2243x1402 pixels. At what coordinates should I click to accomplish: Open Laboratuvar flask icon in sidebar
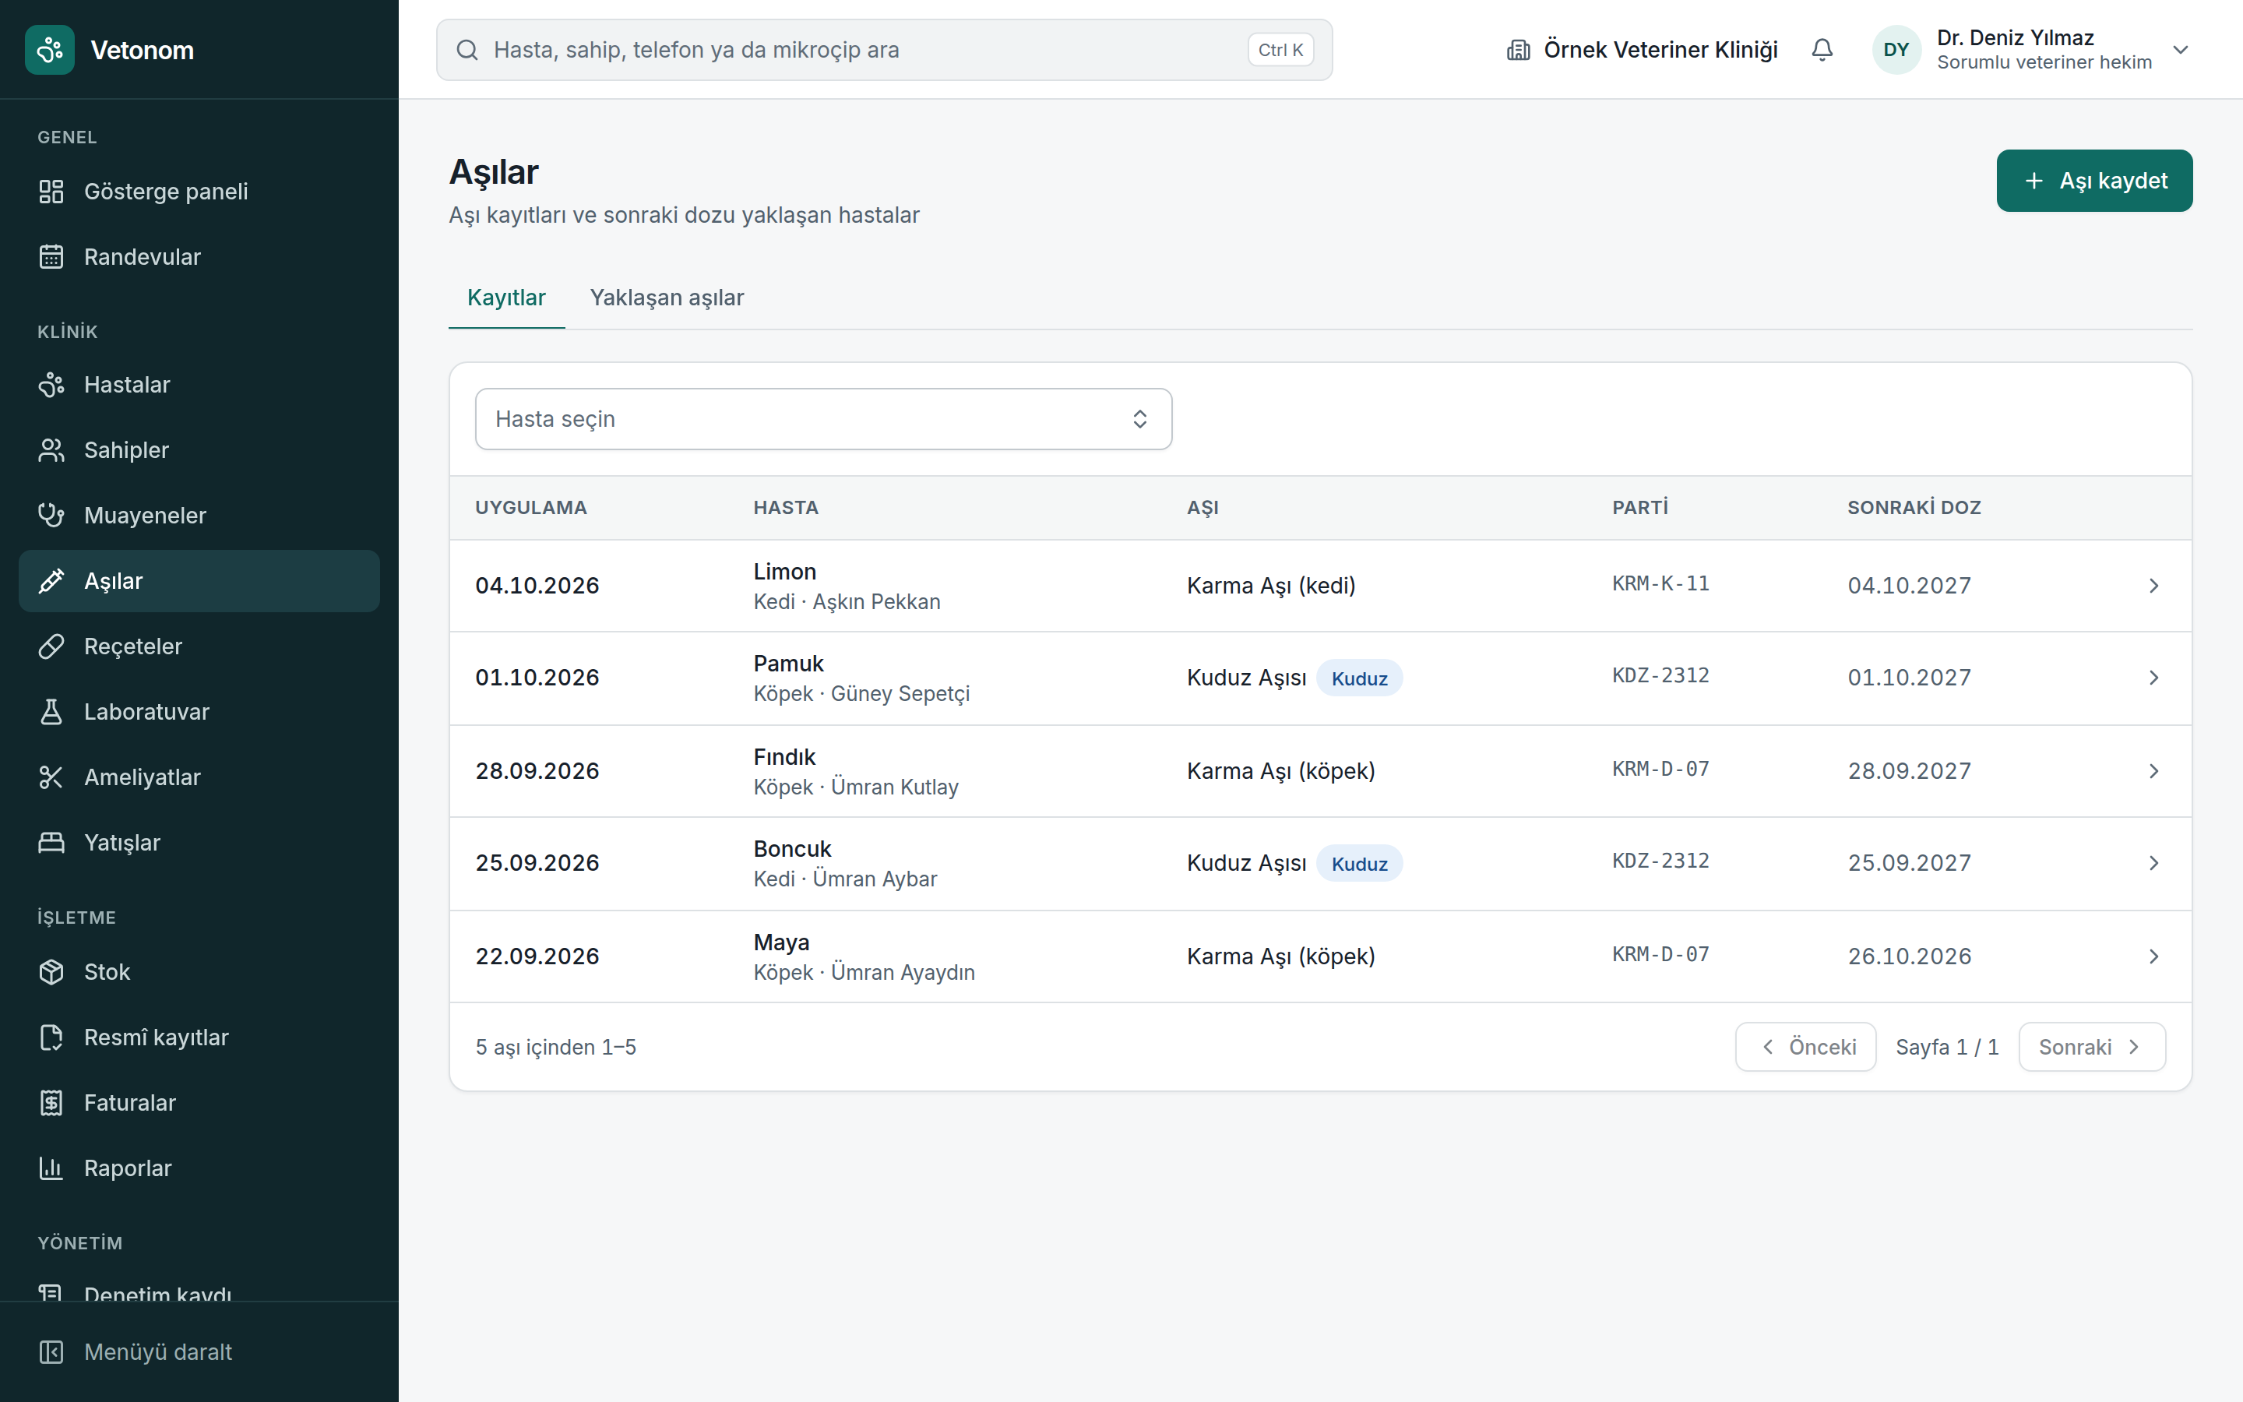51,711
